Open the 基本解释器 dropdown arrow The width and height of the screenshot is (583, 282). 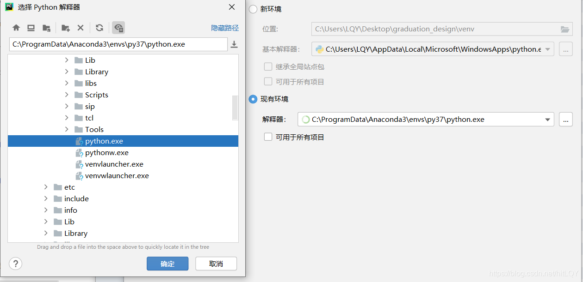click(548, 49)
